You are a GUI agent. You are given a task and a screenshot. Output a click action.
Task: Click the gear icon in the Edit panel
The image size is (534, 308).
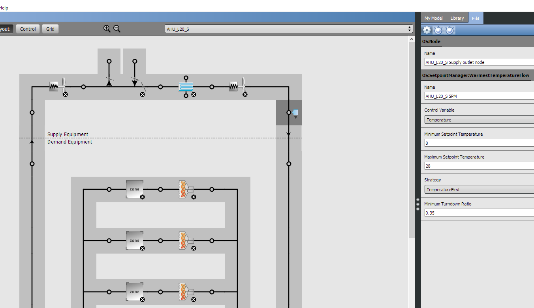point(427,30)
